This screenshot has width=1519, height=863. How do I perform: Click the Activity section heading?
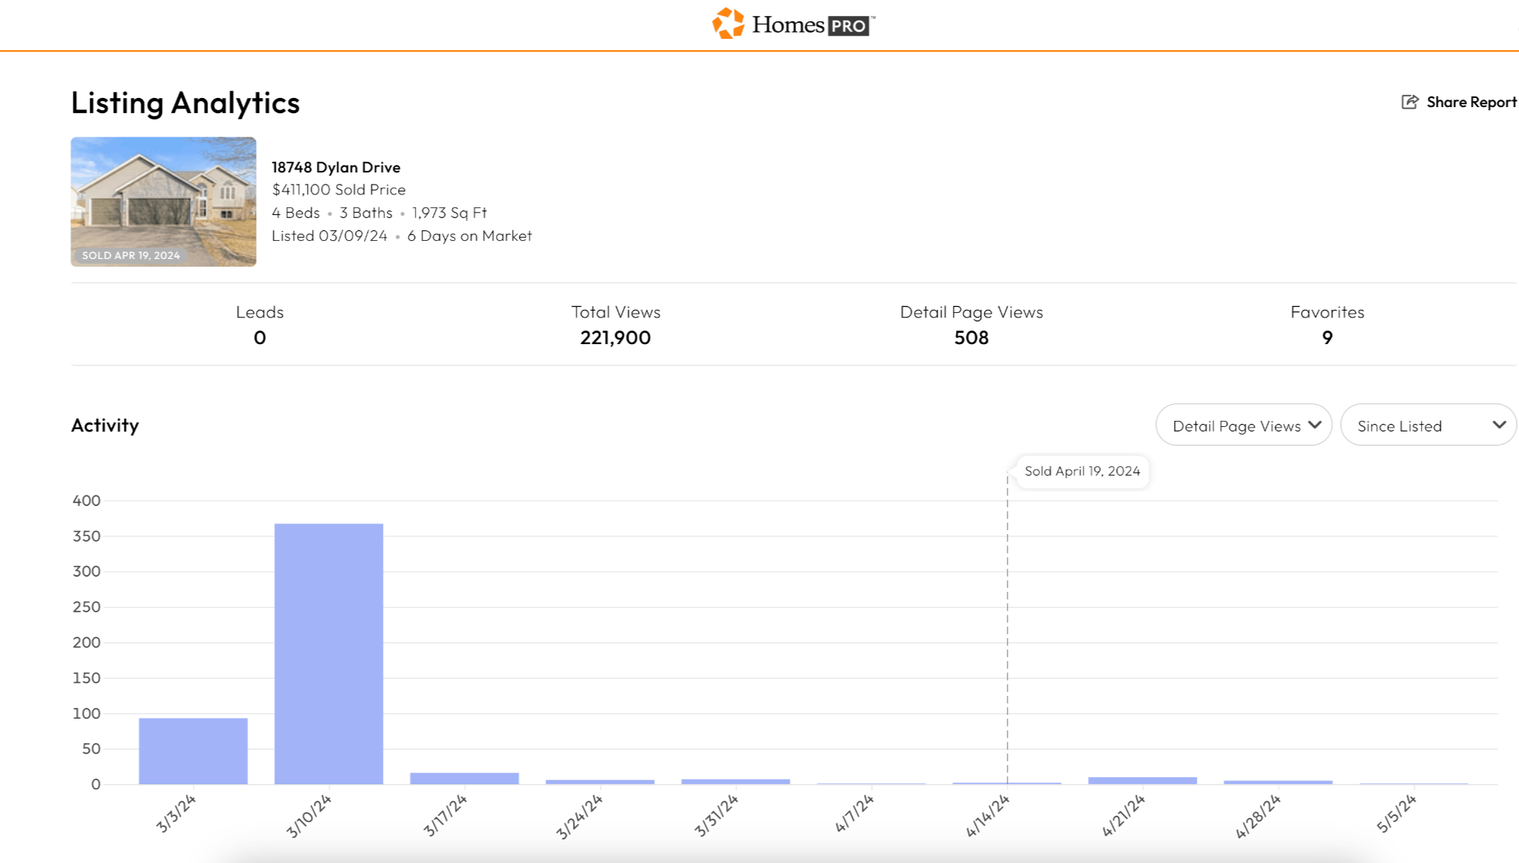point(105,425)
